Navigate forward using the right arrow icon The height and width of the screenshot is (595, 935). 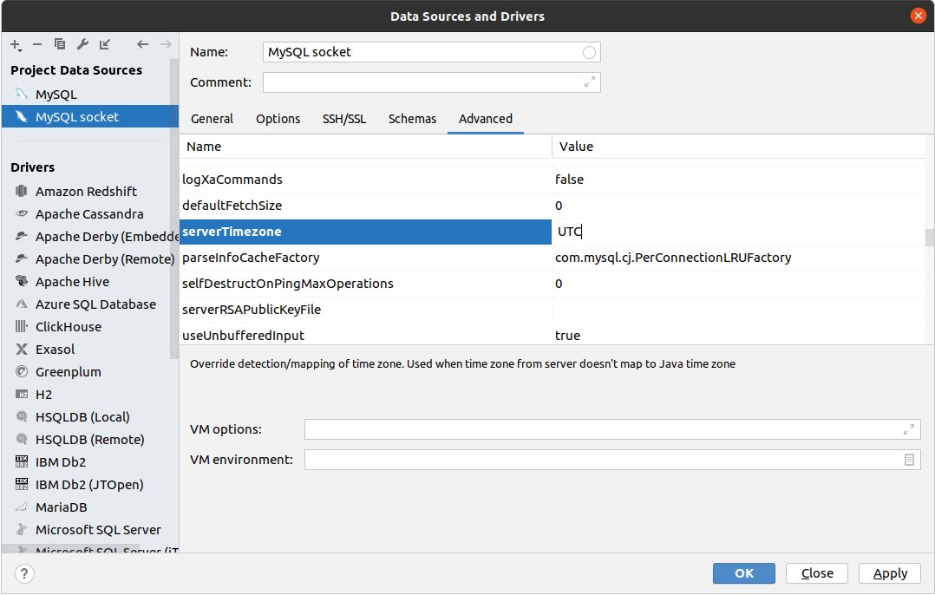click(165, 44)
